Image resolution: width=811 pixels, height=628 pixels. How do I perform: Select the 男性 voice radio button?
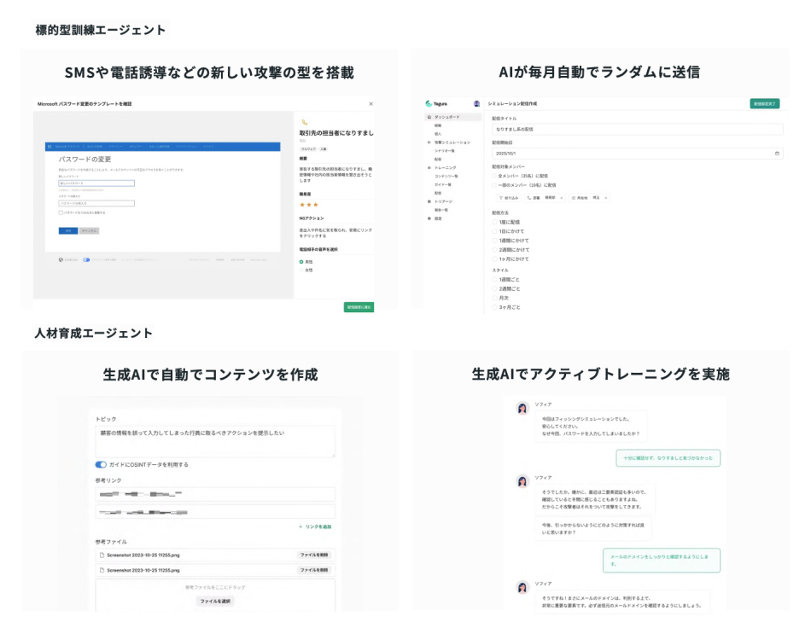(x=302, y=261)
